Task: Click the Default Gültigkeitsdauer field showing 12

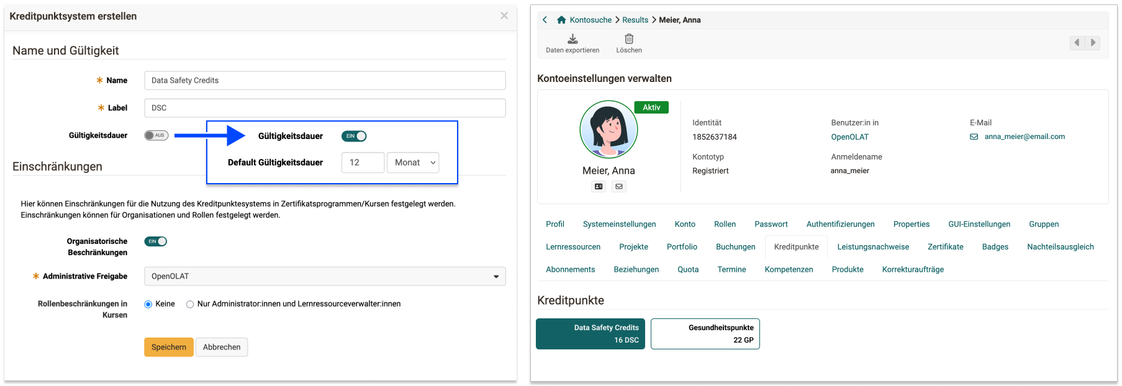Action: click(363, 163)
